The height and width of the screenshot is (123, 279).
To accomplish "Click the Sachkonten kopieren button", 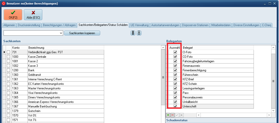I will (x=82, y=33).
